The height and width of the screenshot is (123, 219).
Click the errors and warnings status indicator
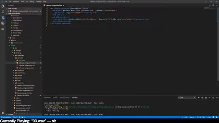(x=22, y=117)
